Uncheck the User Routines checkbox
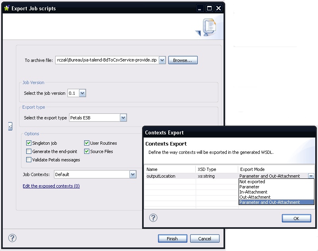The height and width of the screenshot is (251, 318). tap(87, 143)
